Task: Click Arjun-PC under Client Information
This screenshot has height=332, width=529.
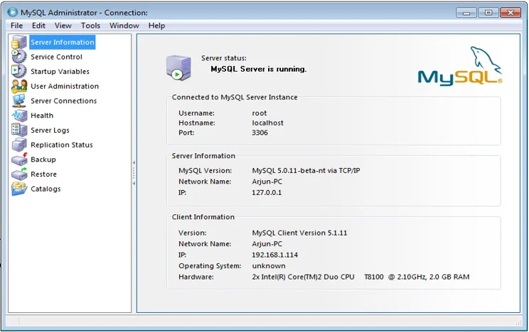Action: pyautogui.click(x=267, y=244)
